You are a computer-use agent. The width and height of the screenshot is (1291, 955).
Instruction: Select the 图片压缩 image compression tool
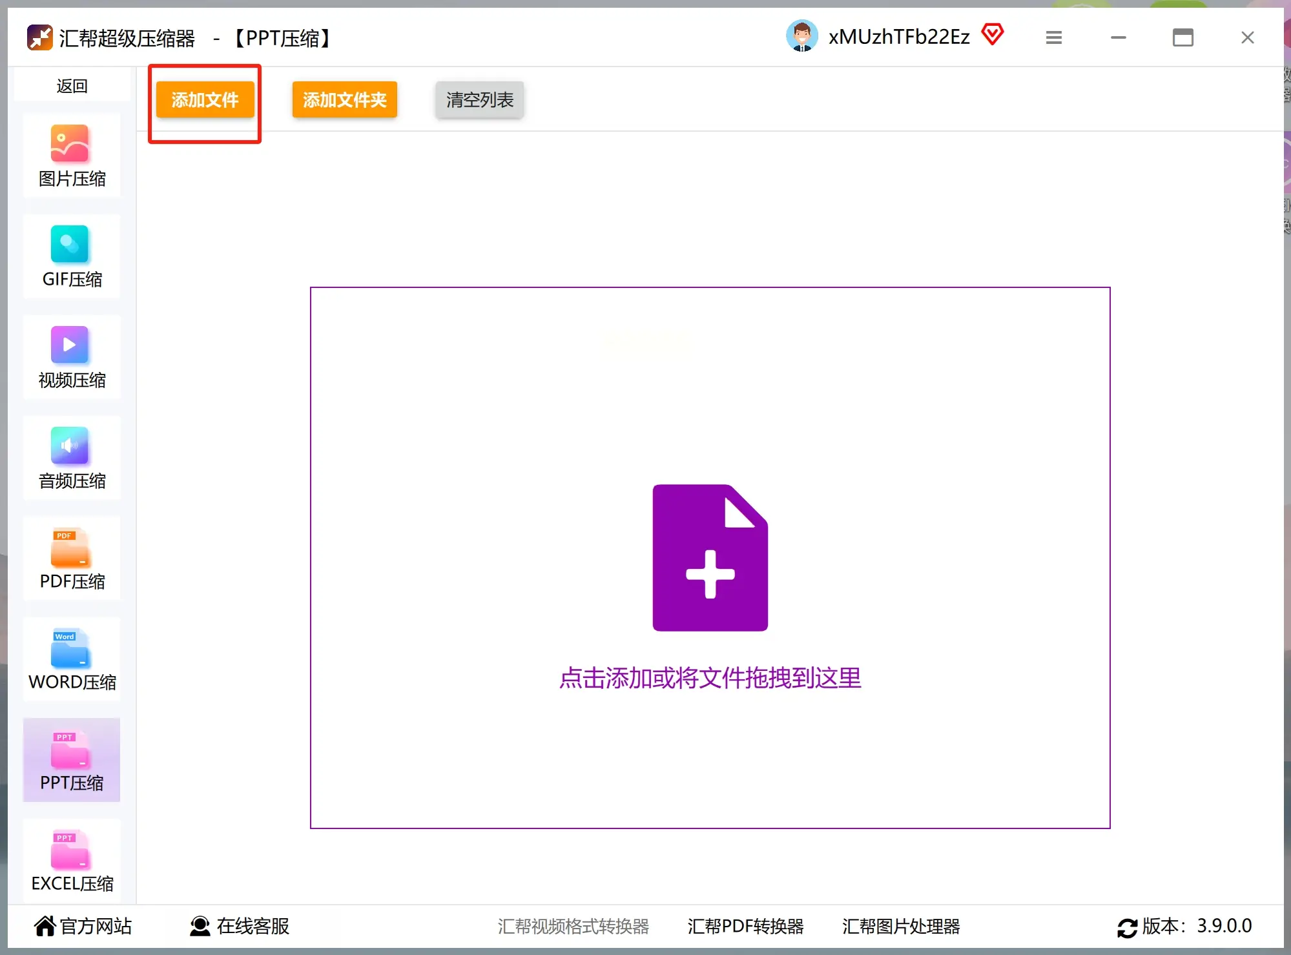tap(71, 155)
